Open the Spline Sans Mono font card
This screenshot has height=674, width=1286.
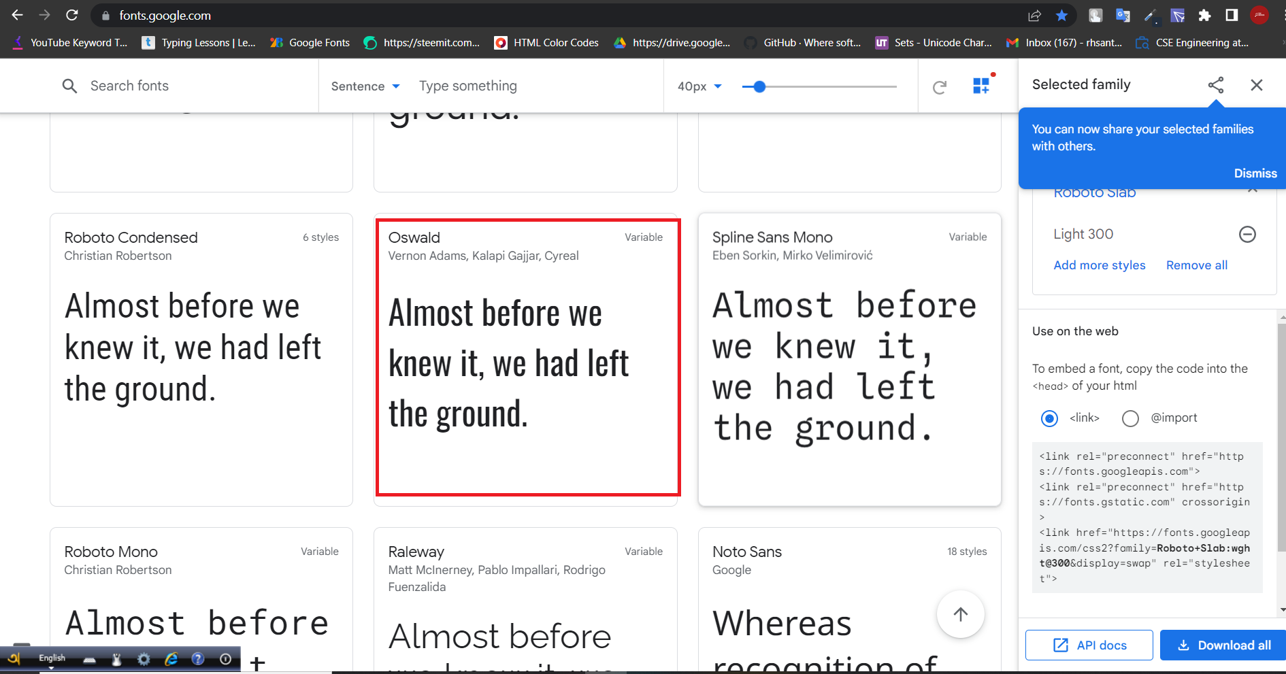pos(850,360)
